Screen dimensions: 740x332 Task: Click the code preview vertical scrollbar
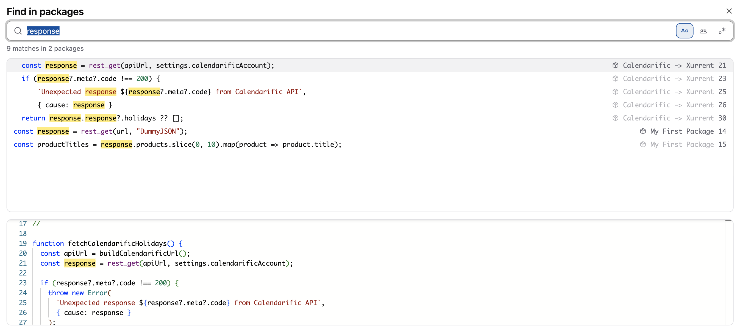pyautogui.click(x=728, y=273)
